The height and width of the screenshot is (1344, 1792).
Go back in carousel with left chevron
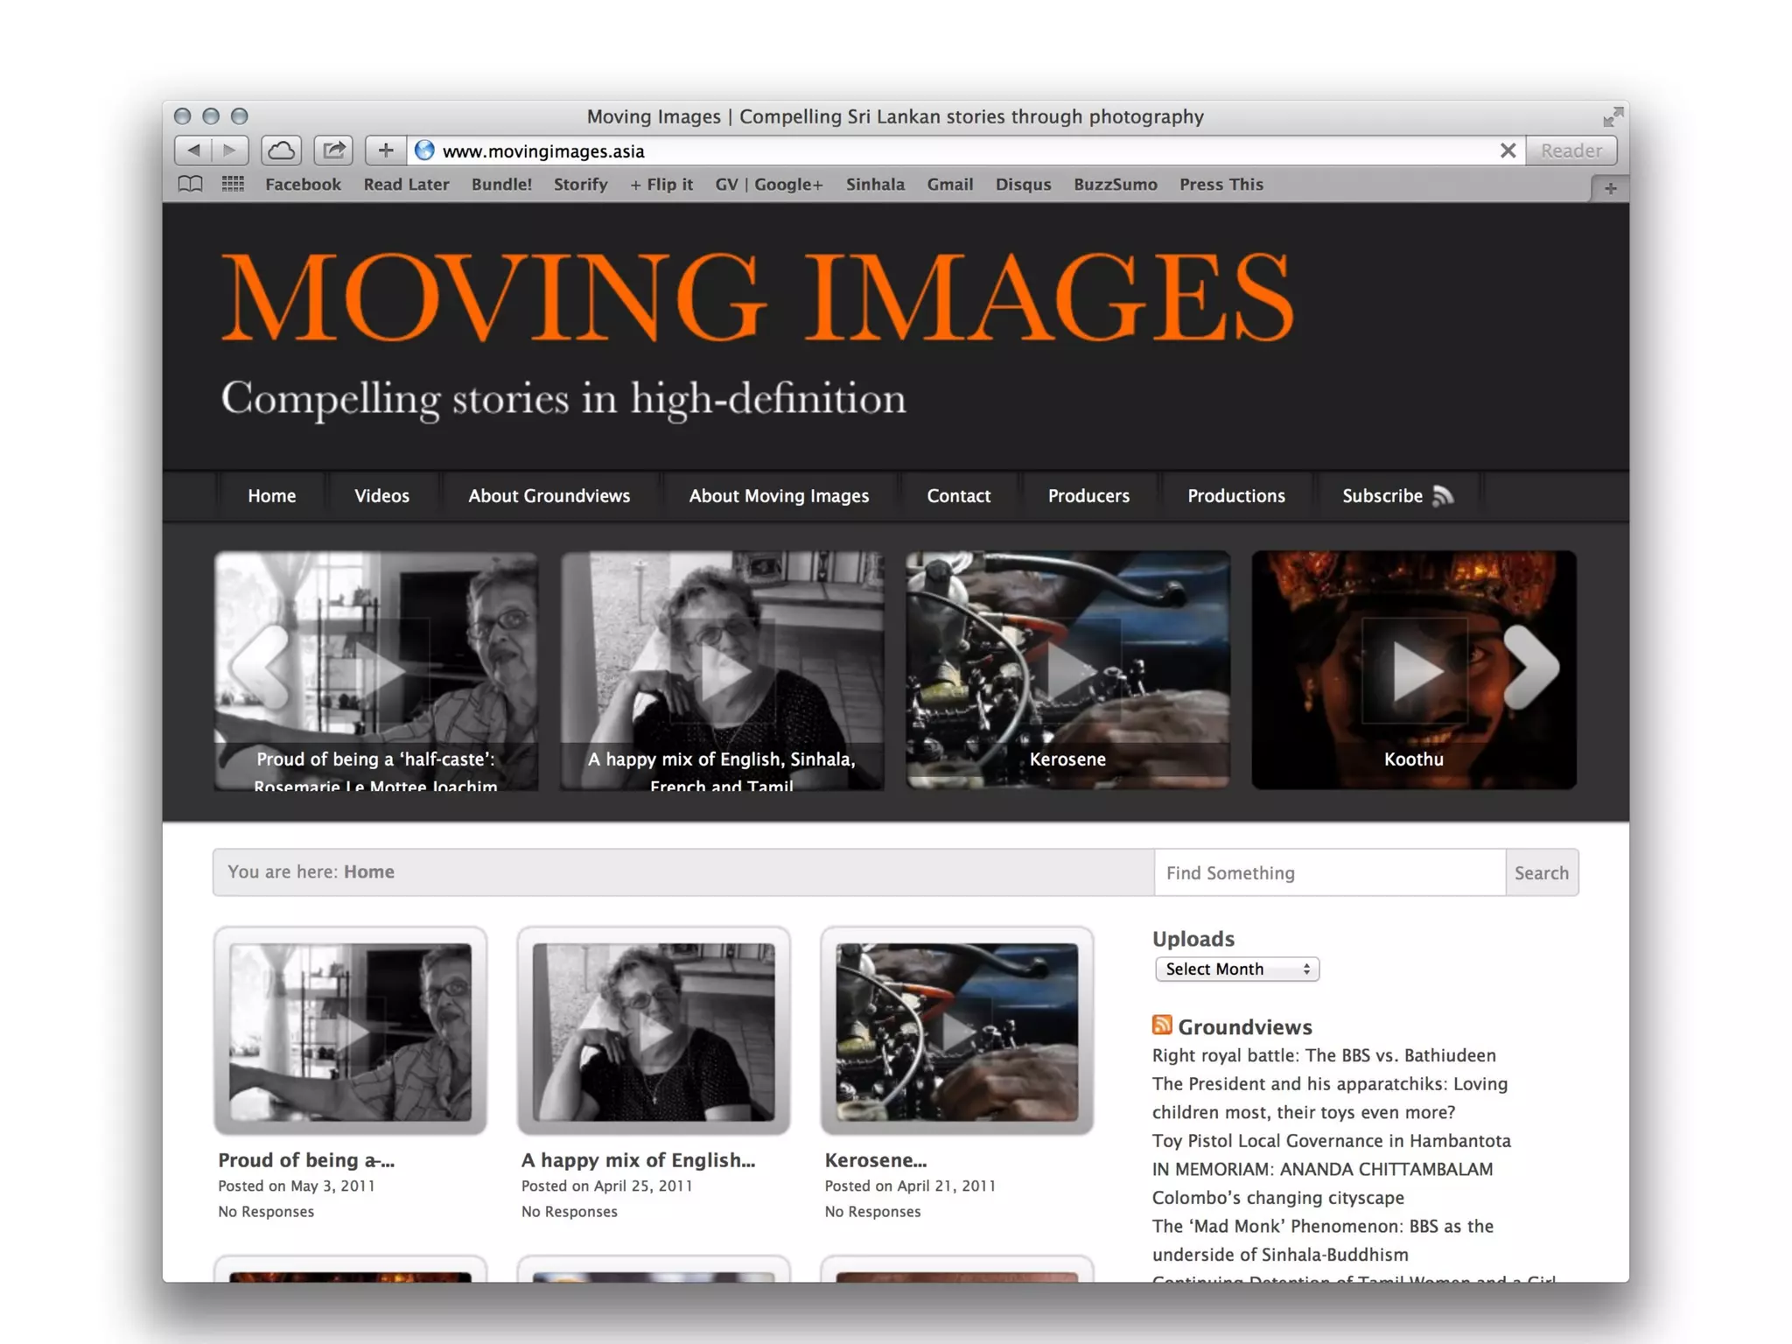(x=260, y=667)
